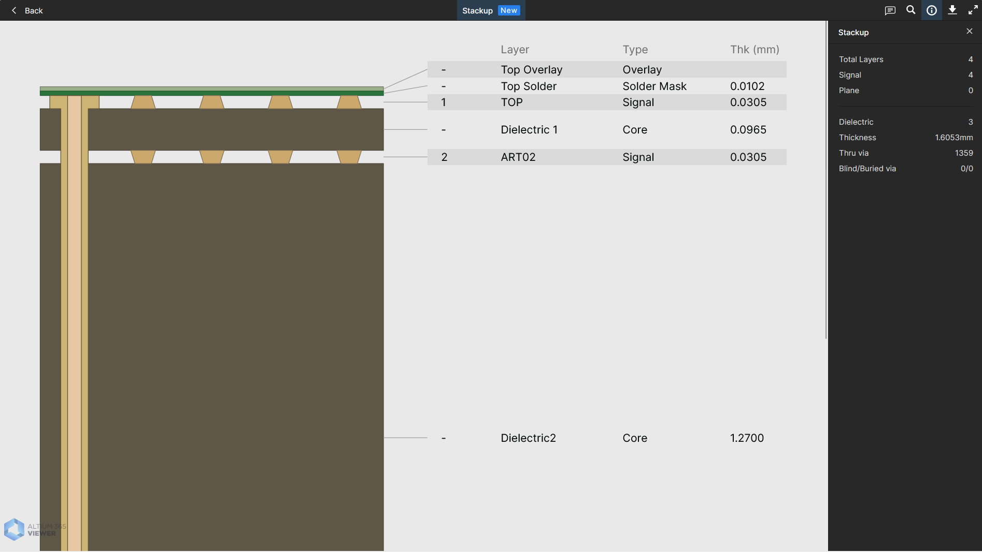Click the vertical scrollbar beside the stackup view
Screen dimensions: 982x552
pos(826,180)
